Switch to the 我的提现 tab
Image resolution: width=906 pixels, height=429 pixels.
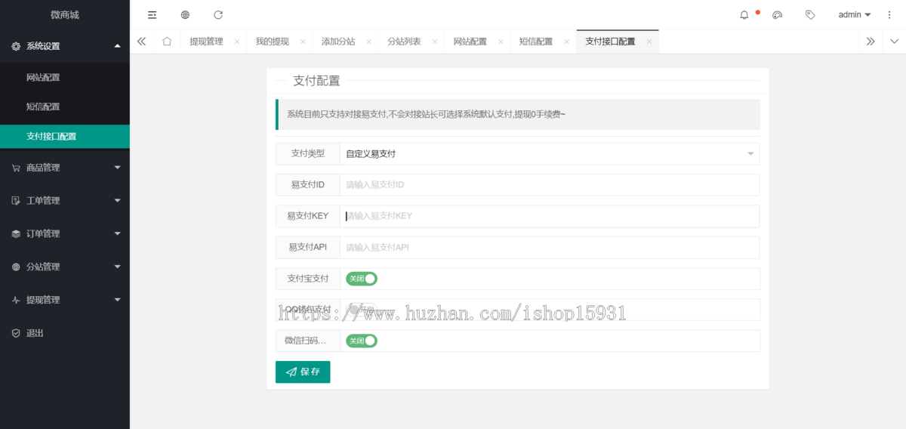272,42
